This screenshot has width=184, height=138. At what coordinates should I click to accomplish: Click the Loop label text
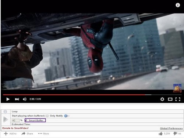tap(15, 112)
